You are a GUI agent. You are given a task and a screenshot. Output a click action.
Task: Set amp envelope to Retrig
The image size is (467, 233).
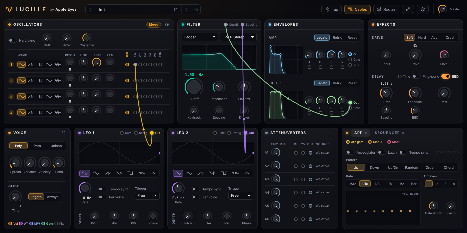337,37
